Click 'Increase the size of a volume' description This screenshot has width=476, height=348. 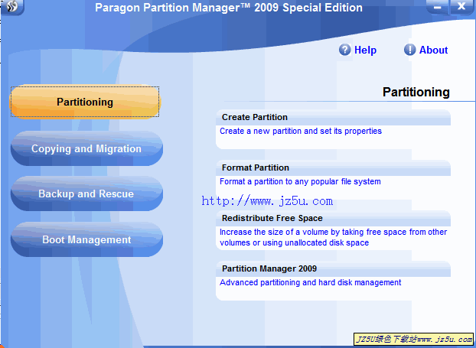(x=333, y=237)
